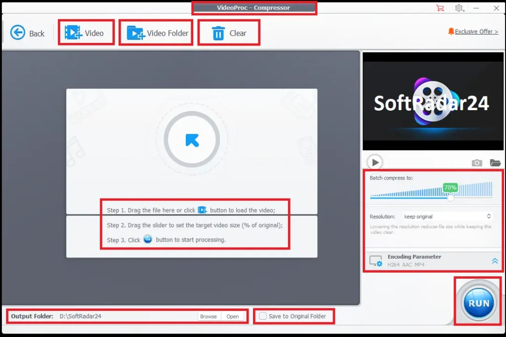Play the preview video

pos(375,162)
